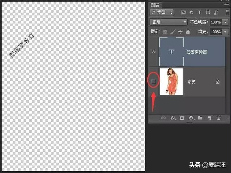Open the 不透明度 opacity slider arrow
The width and height of the screenshot is (231, 173).
pos(226,22)
